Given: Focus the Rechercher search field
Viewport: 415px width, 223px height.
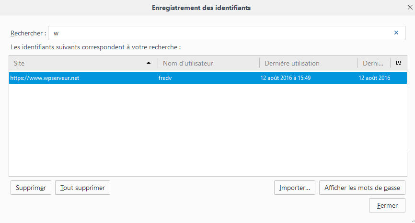Looking at the screenshot, I should [220, 33].
